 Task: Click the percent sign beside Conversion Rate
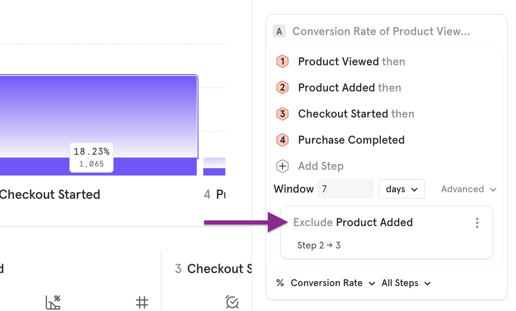pyautogui.click(x=280, y=283)
